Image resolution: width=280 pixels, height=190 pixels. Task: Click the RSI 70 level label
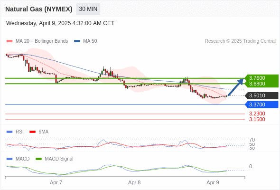tap(252, 140)
